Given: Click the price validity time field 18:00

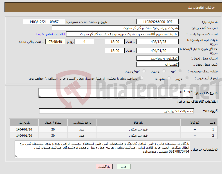Looking at the screenshot, I should [115, 51].
